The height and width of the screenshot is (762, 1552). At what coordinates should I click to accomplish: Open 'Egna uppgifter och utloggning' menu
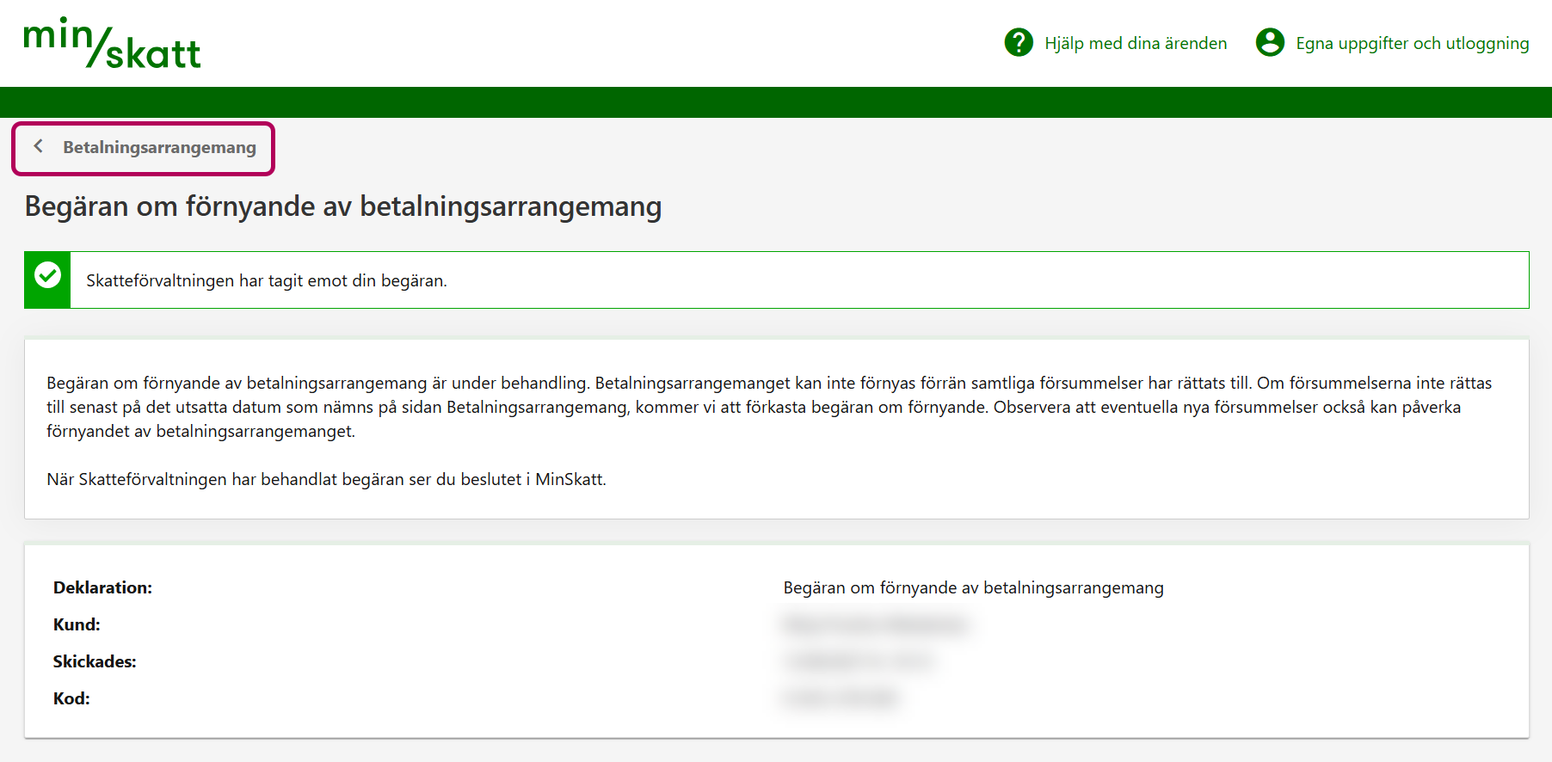click(1412, 43)
